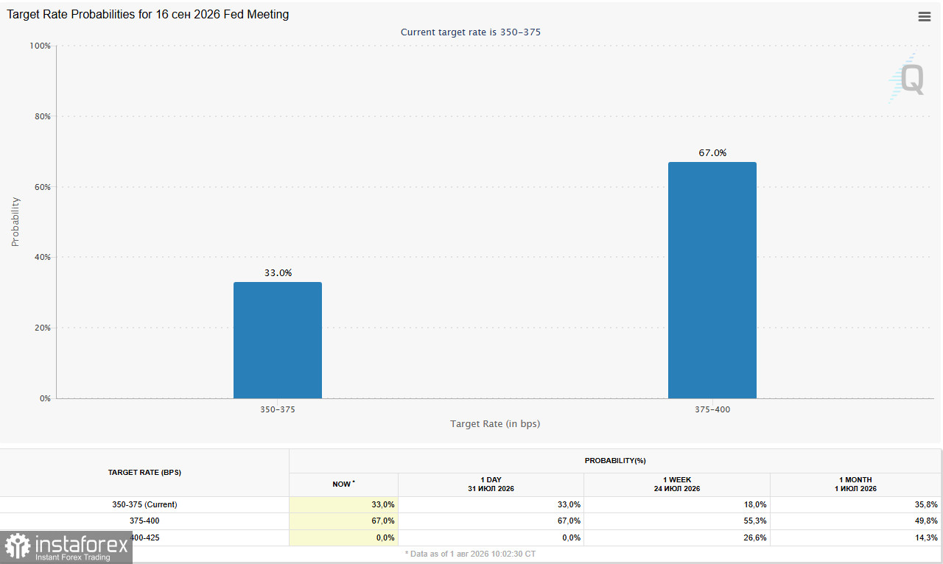This screenshot has height=564, width=943.
Task: Click the 1 DAY cell for 375-400 showing 67,0%
Action: 491,521
